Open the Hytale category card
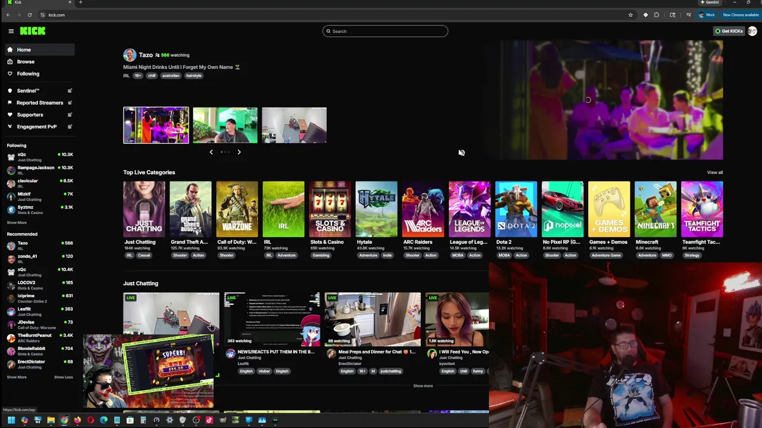The width and height of the screenshot is (762, 428). [376, 209]
